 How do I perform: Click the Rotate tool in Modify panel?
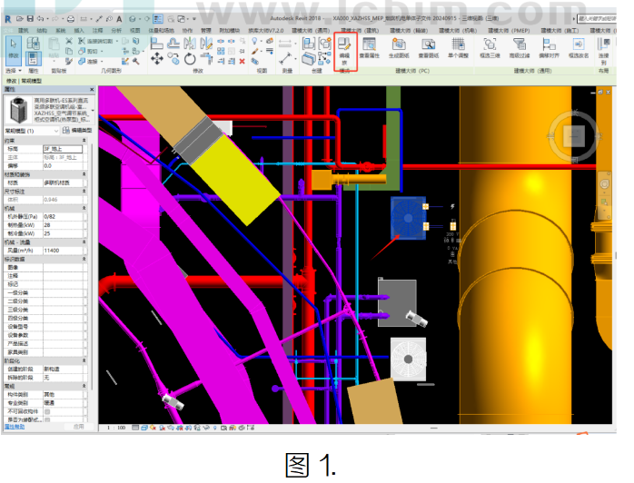tap(190, 59)
